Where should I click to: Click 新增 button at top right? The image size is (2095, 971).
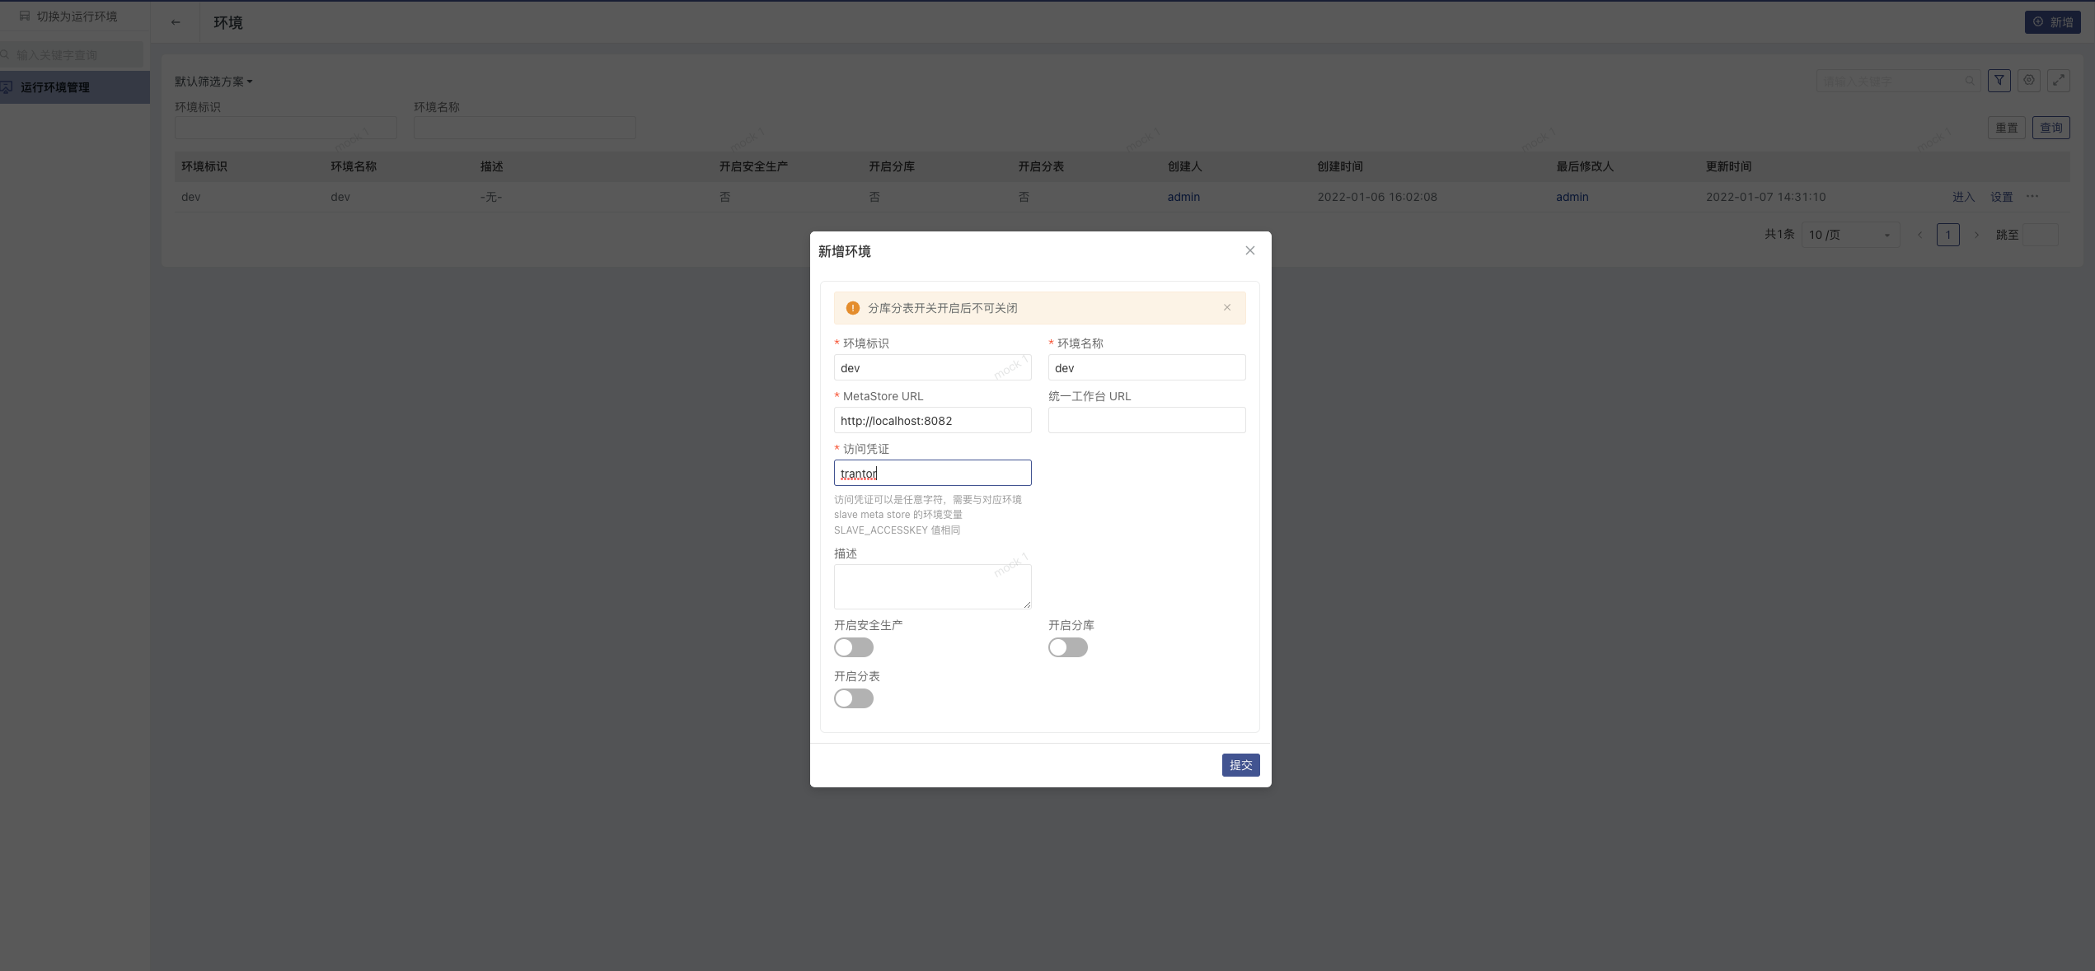pyautogui.click(x=2052, y=22)
